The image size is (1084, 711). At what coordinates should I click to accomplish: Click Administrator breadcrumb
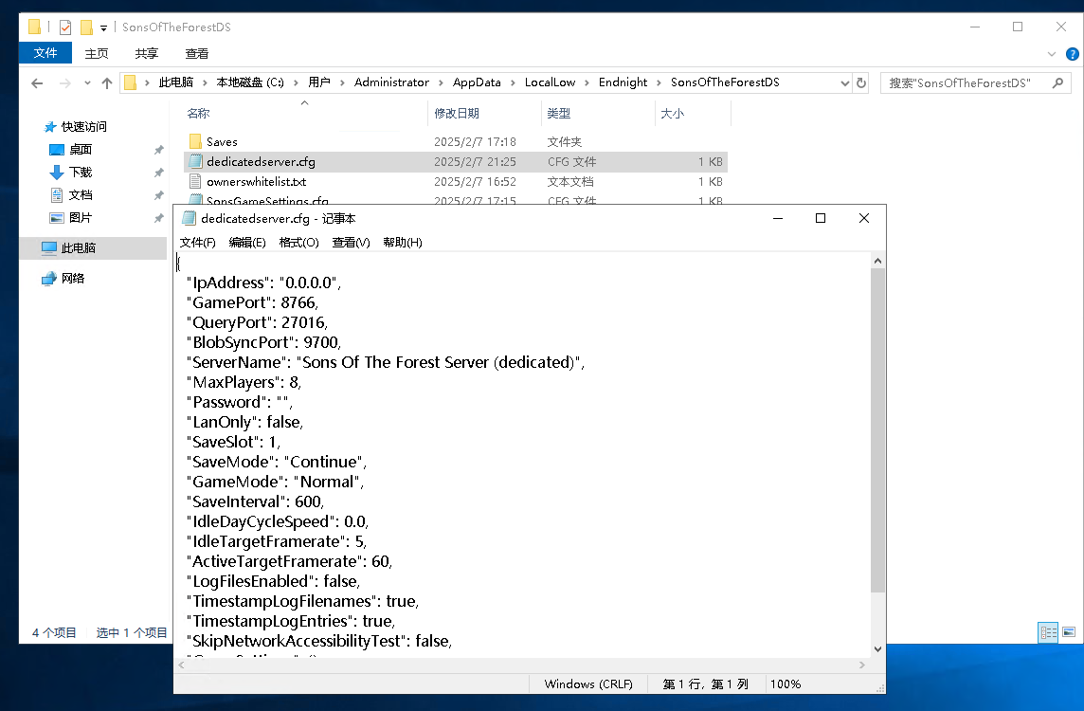pyautogui.click(x=391, y=82)
